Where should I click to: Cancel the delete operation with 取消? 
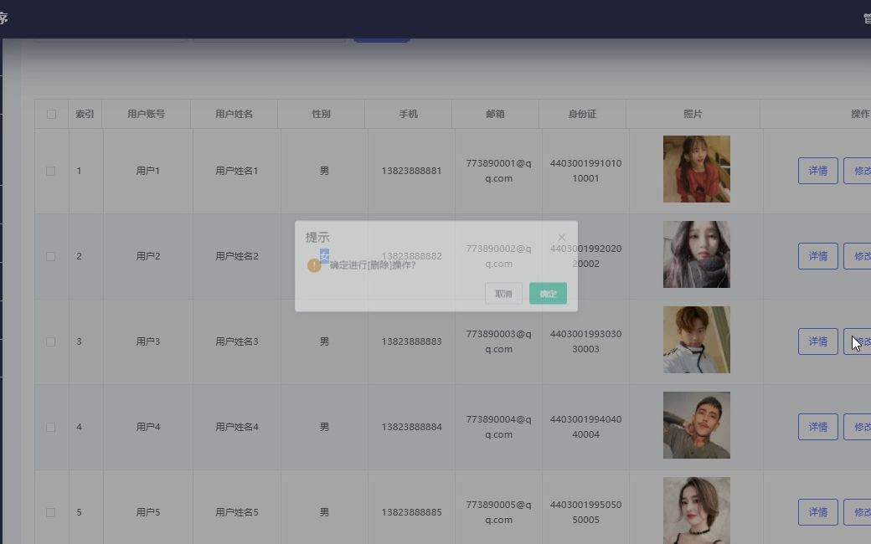click(x=503, y=294)
